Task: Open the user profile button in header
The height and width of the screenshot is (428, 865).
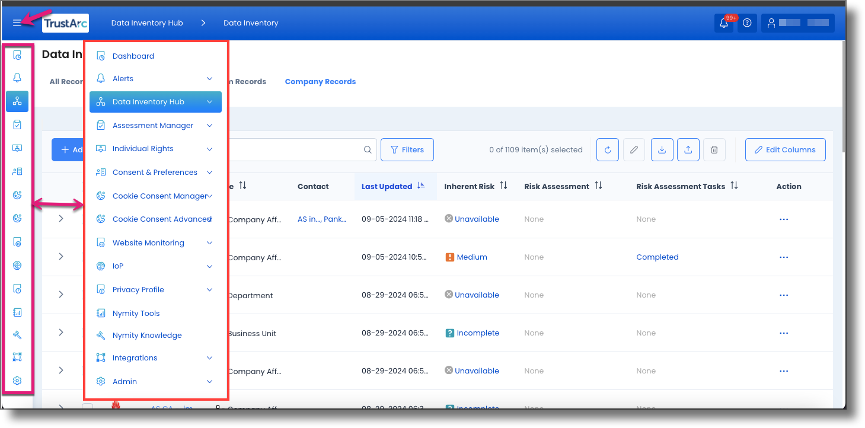Action: pos(798,23)
